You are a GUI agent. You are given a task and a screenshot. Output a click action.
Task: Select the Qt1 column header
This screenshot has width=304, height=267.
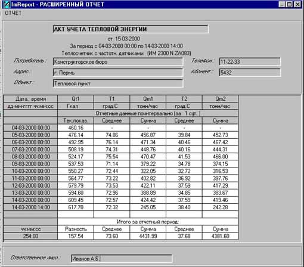(76, 99)
